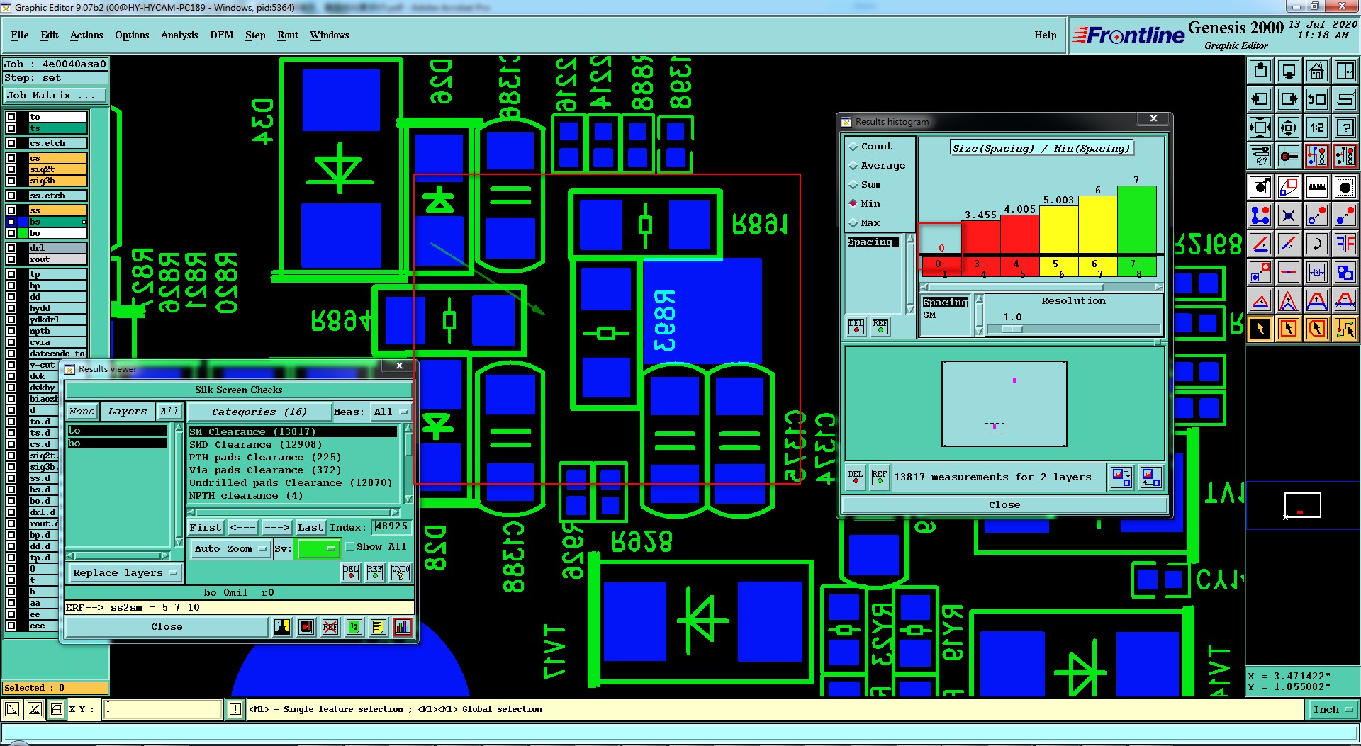Viewport: 1361px width, 746px height.
Task: Click the pan down icon in right toolbar
Action: pyautogui.click(x=1289, y=71)
